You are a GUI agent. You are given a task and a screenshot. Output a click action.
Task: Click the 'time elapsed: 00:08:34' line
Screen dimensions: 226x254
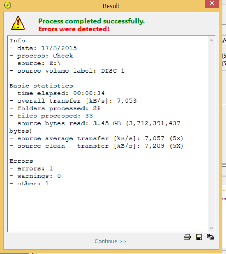coord(57,93)
